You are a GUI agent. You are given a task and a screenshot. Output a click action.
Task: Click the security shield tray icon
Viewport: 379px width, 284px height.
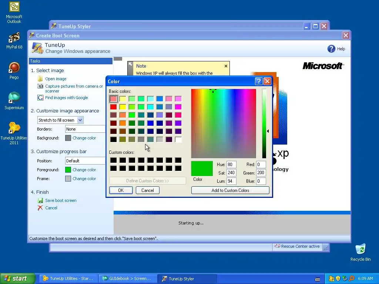click(338, 279)
